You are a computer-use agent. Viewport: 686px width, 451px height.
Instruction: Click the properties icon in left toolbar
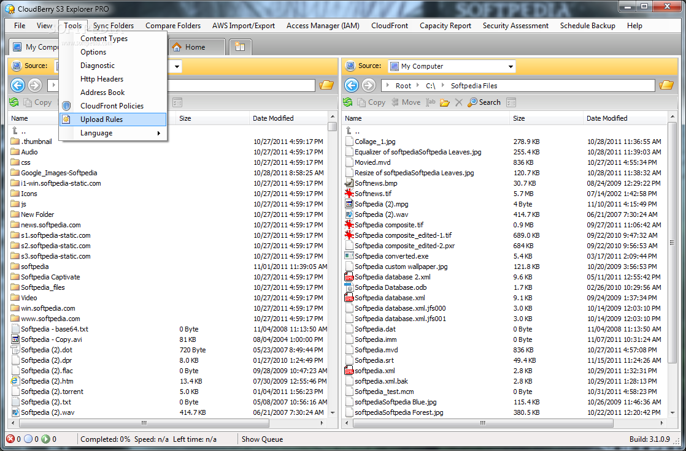(177, 102)
